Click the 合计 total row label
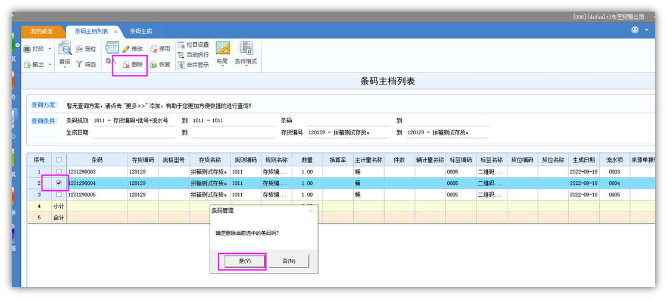The height and width of the screenshot is (299, 667). click(x=59, y=218)
